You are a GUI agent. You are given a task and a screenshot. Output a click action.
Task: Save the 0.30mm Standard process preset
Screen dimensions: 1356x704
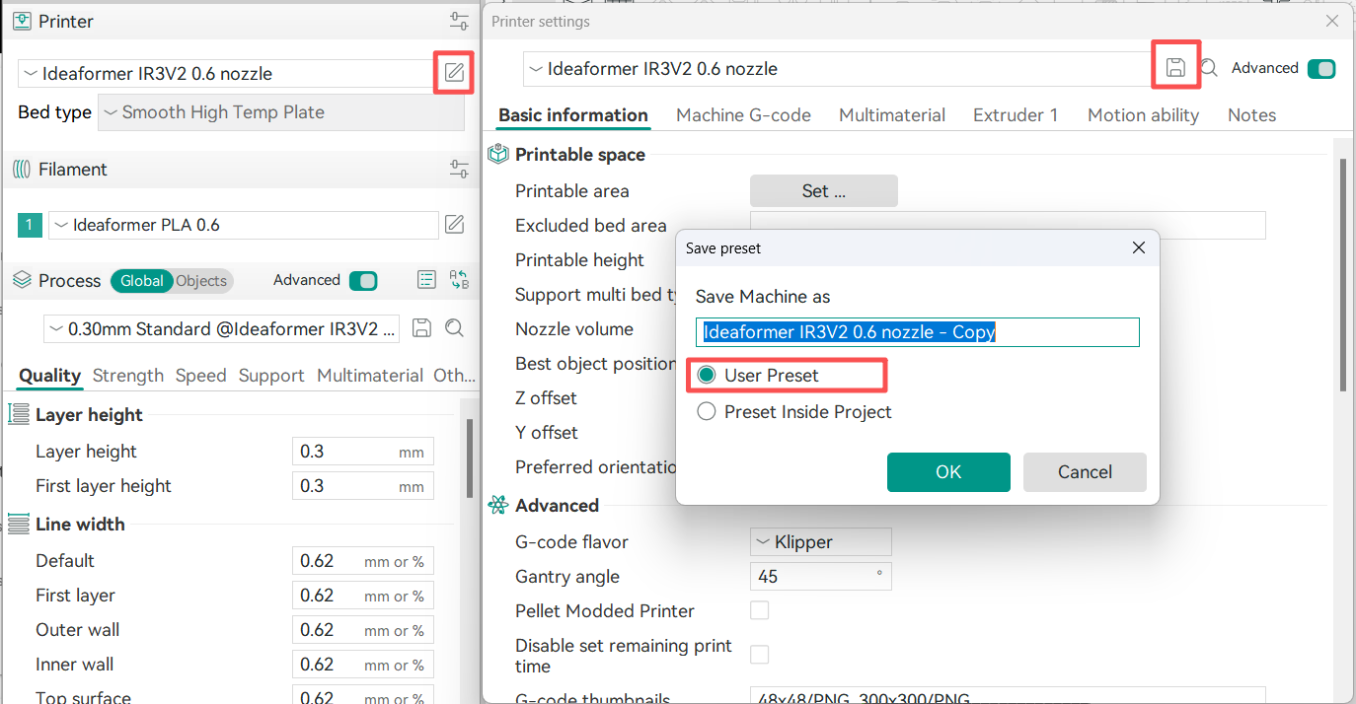pyautogui.click(x=421, y=328)
